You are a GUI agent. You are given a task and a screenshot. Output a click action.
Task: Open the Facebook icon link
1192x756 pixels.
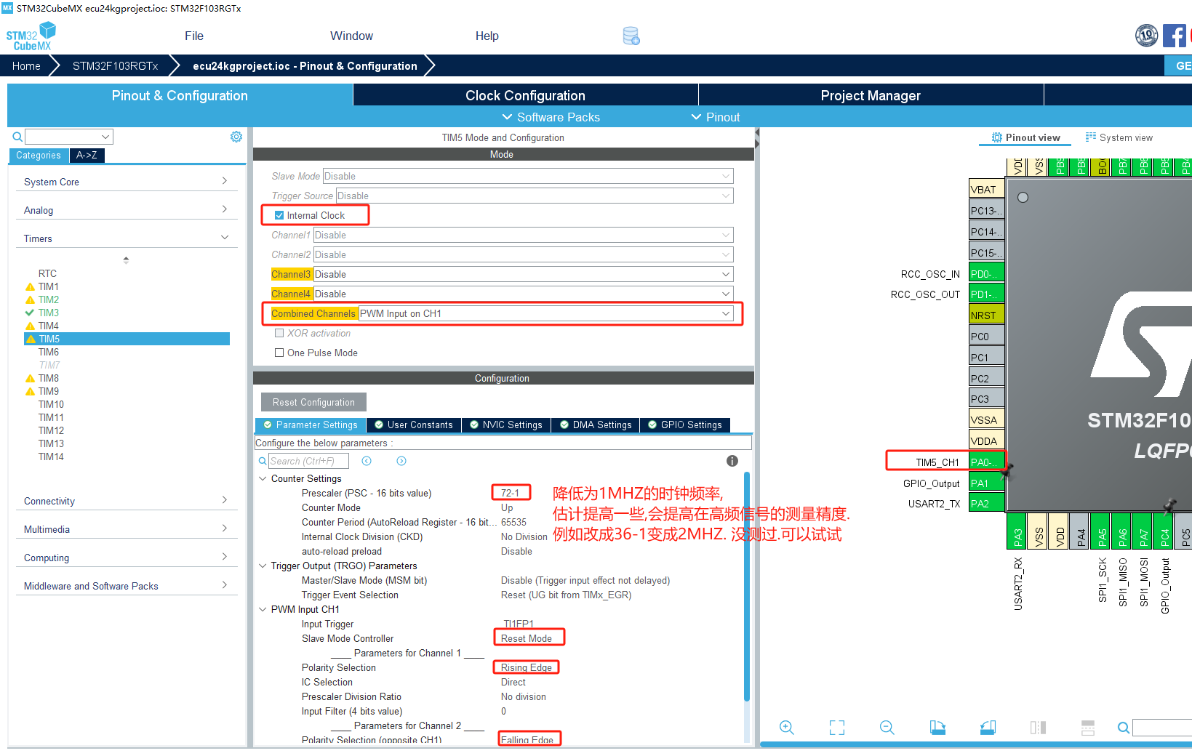(x=1175, y=36)
